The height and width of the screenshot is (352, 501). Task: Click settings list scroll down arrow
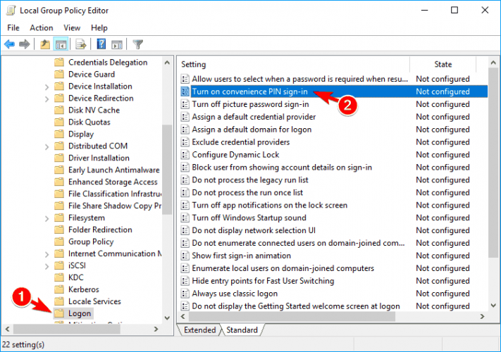(x=493, y=306)
